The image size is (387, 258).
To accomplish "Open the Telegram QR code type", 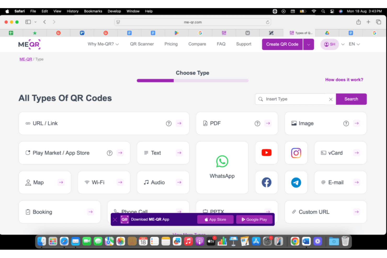I will [296, 182].
